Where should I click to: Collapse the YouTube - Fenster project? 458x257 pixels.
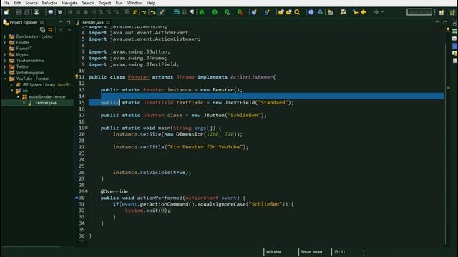(x=5, y=79)
